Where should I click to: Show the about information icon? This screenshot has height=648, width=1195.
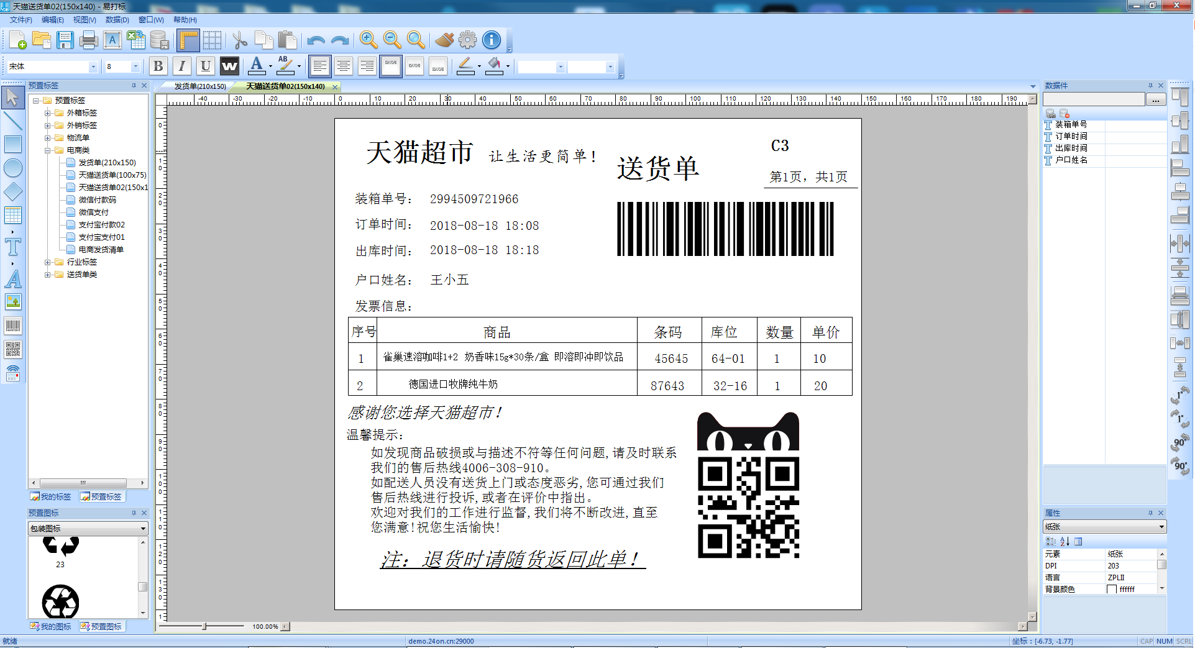coord(492,40)
